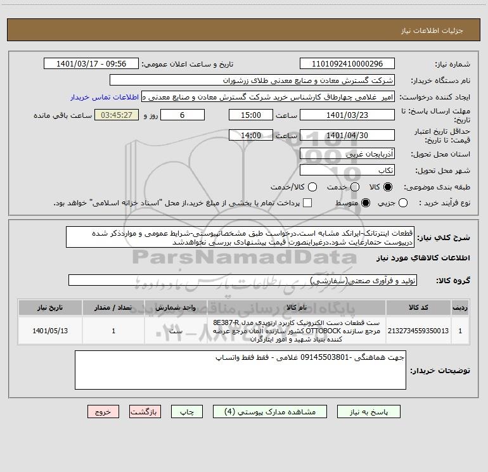Click the پاسخ به نیاز button
Viewport: 488px width, 472px height.
point(368,412)
